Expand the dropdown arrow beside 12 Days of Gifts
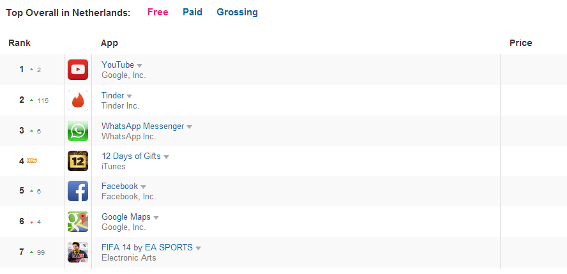567x274 pixels. pos(167,157)
